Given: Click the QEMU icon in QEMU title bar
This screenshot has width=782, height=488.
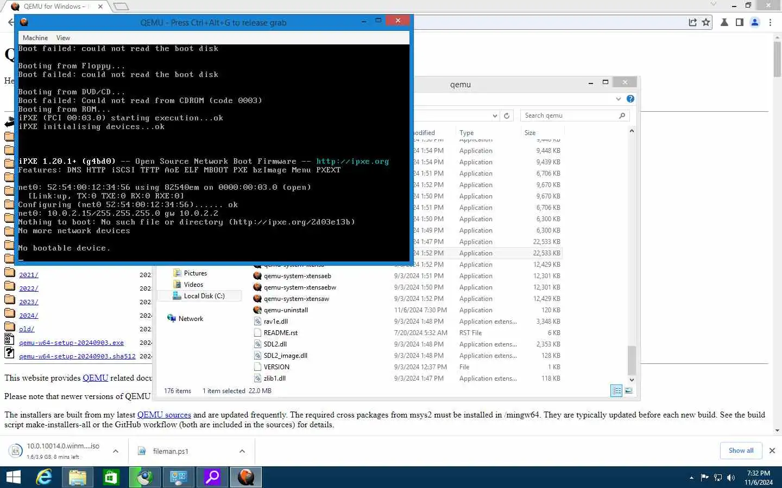Looking at the screenshot, I should (x=24, y=22).
